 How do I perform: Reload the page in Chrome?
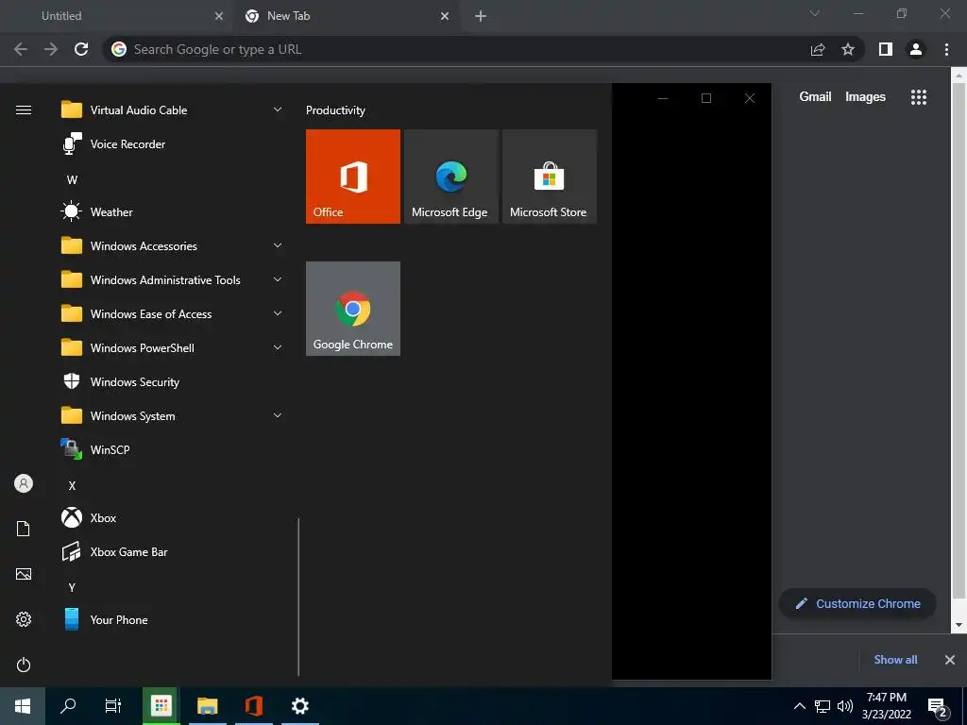[81, 49]
